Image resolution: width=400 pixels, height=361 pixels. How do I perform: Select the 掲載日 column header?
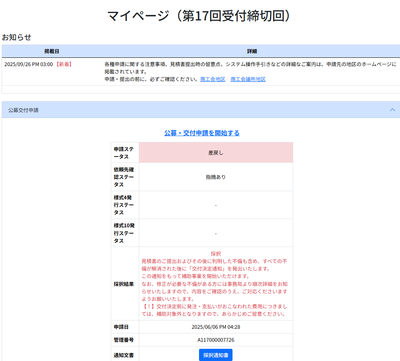(x=52, y=51)
